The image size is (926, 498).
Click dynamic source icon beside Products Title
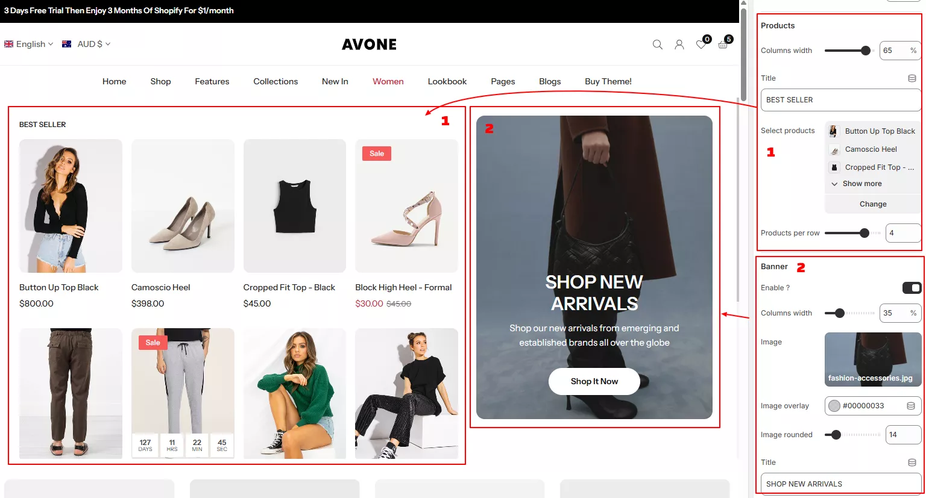click(912, 78)
